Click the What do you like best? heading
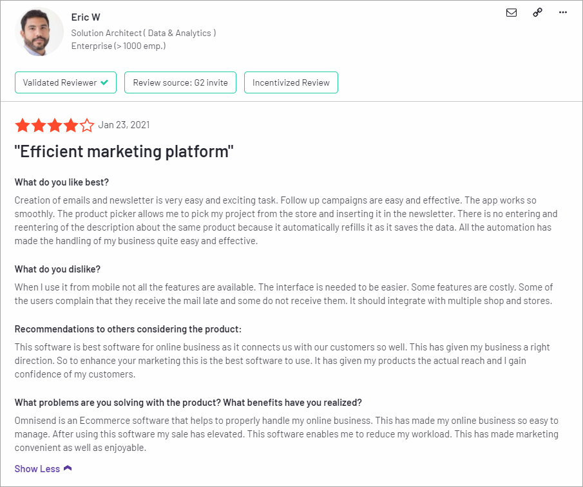 [x=62, y=182]
